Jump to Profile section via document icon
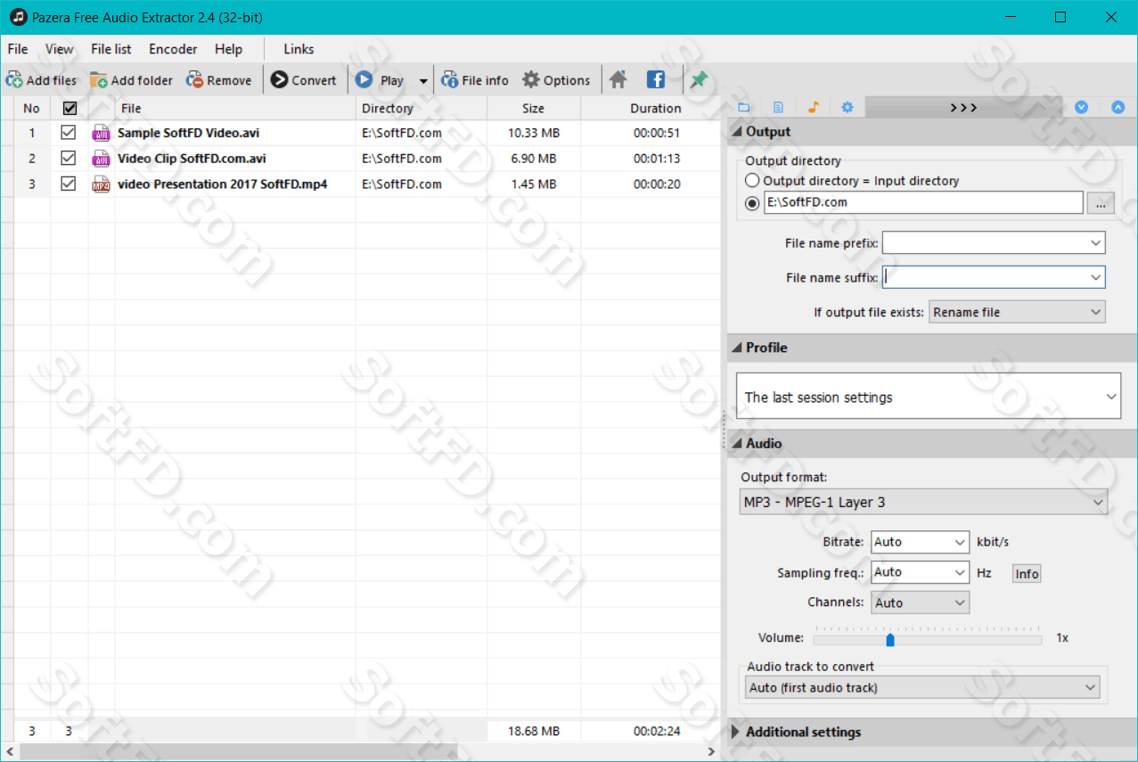1138x762 pixels. click(x=778, y=108)
